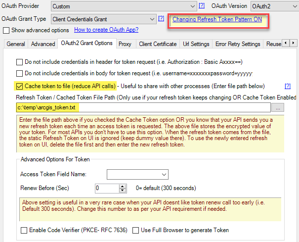Enable Show advanced options checkbox
The image size is (299, 242).
6,31
